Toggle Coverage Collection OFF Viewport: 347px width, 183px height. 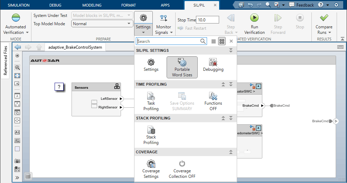(182, 169)
